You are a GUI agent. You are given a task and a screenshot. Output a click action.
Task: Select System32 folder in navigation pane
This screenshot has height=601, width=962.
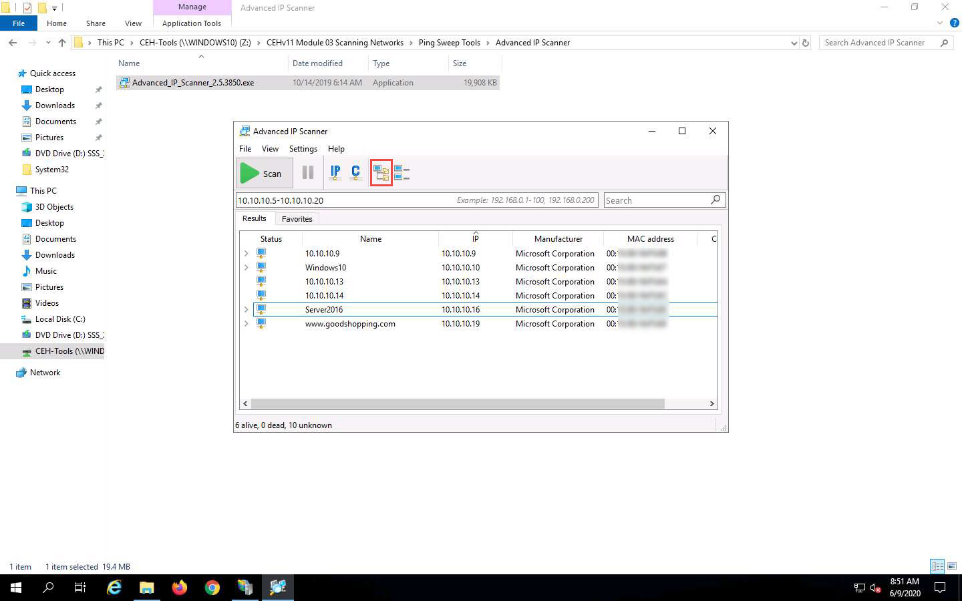tap(51, 170)
